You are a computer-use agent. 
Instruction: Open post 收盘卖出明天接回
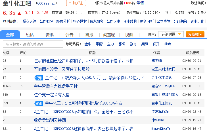point(50,120)
